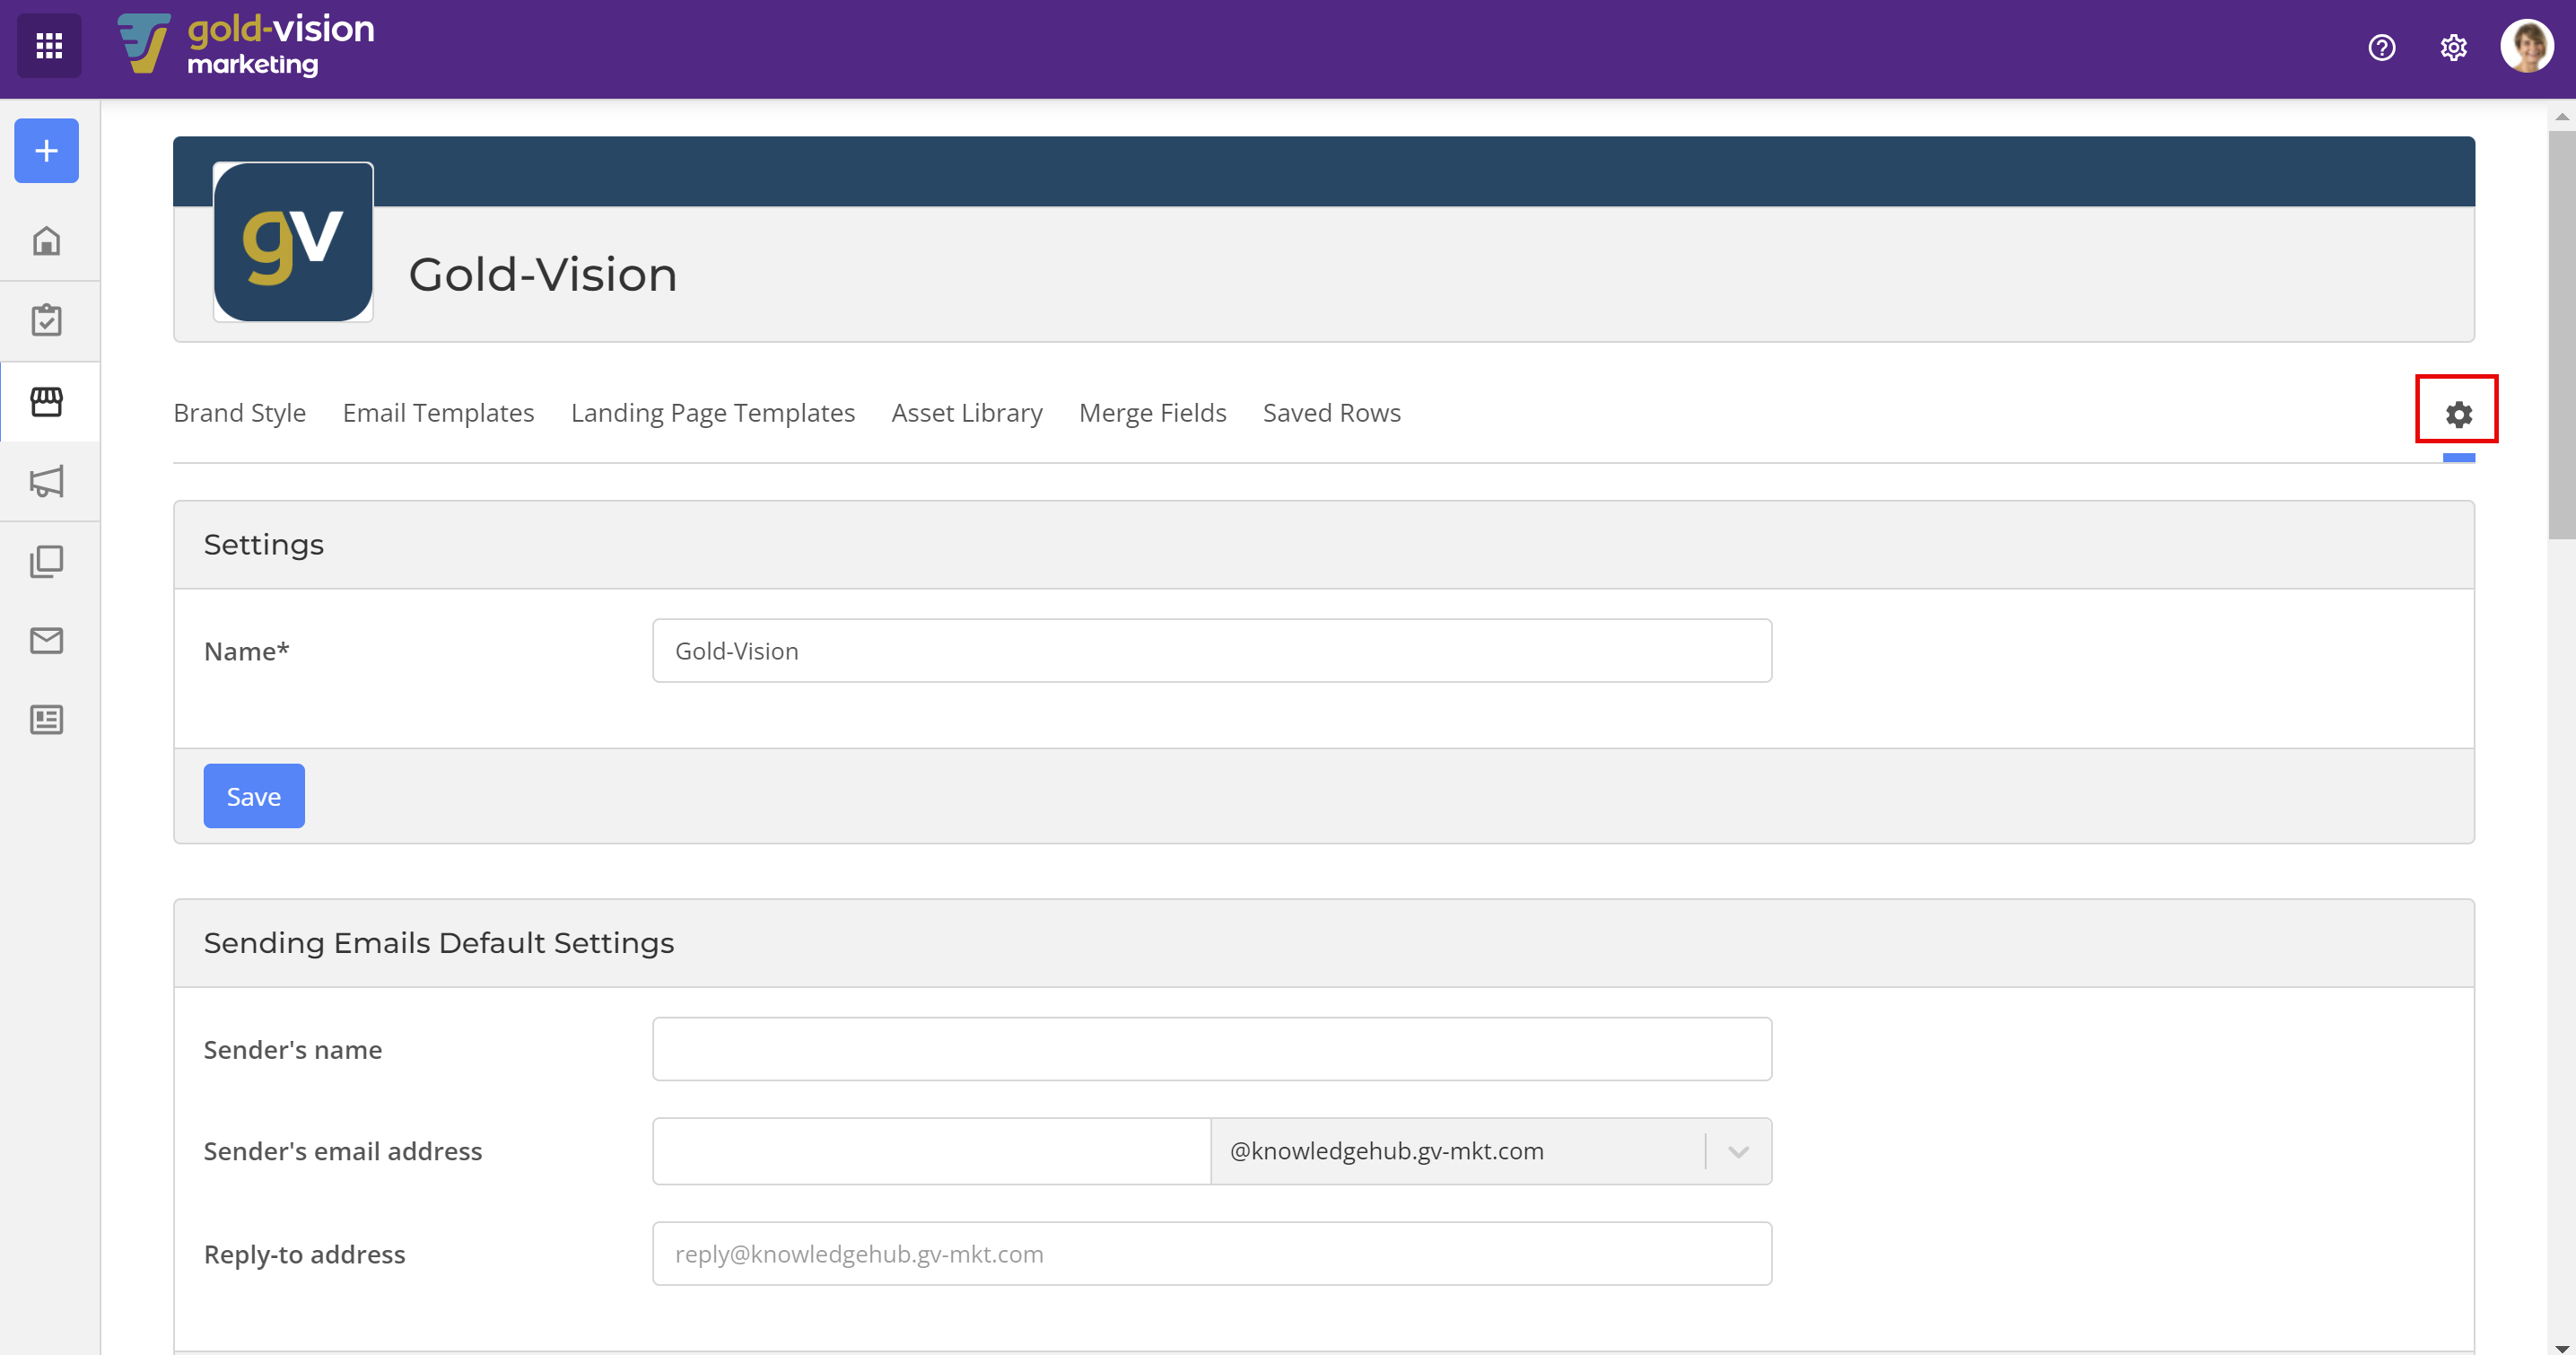The height and width of the screenshot is (1355, 2576).
Task: Open the app launcher grid menu
Action: pos(49,46)
